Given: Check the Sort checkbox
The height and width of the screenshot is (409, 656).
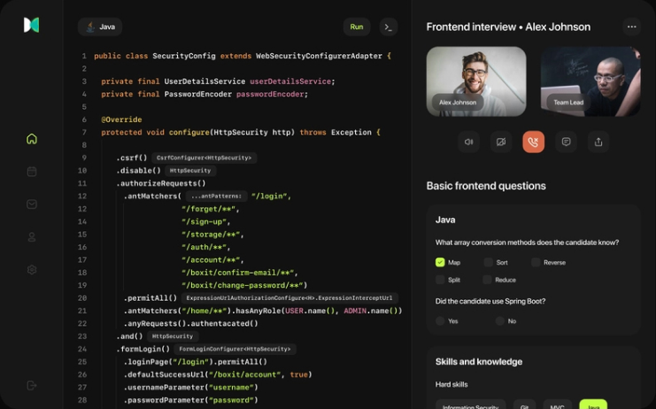Looking at the screenshot, I should 488,262.
